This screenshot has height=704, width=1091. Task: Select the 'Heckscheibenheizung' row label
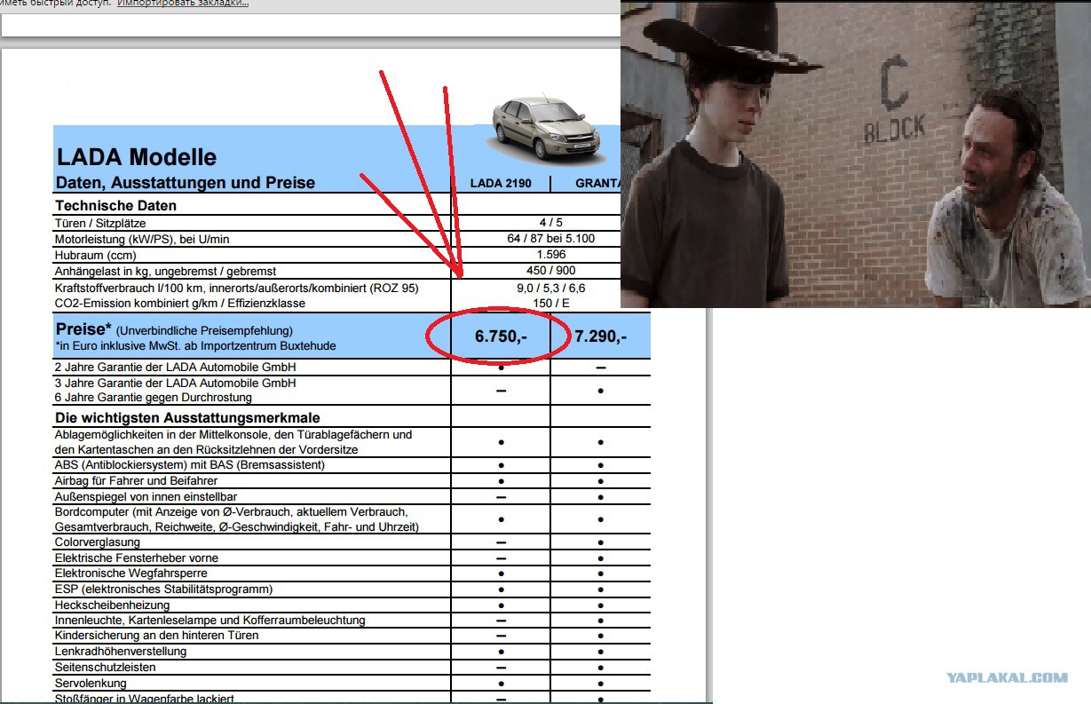click(111, 605)
